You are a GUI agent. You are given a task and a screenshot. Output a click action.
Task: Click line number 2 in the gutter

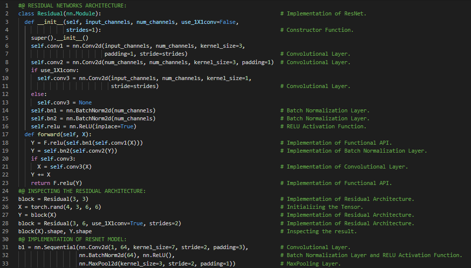click(x=7, y=13)
